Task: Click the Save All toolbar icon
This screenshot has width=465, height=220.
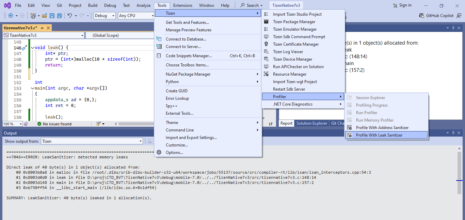Action: coord(59,16)
